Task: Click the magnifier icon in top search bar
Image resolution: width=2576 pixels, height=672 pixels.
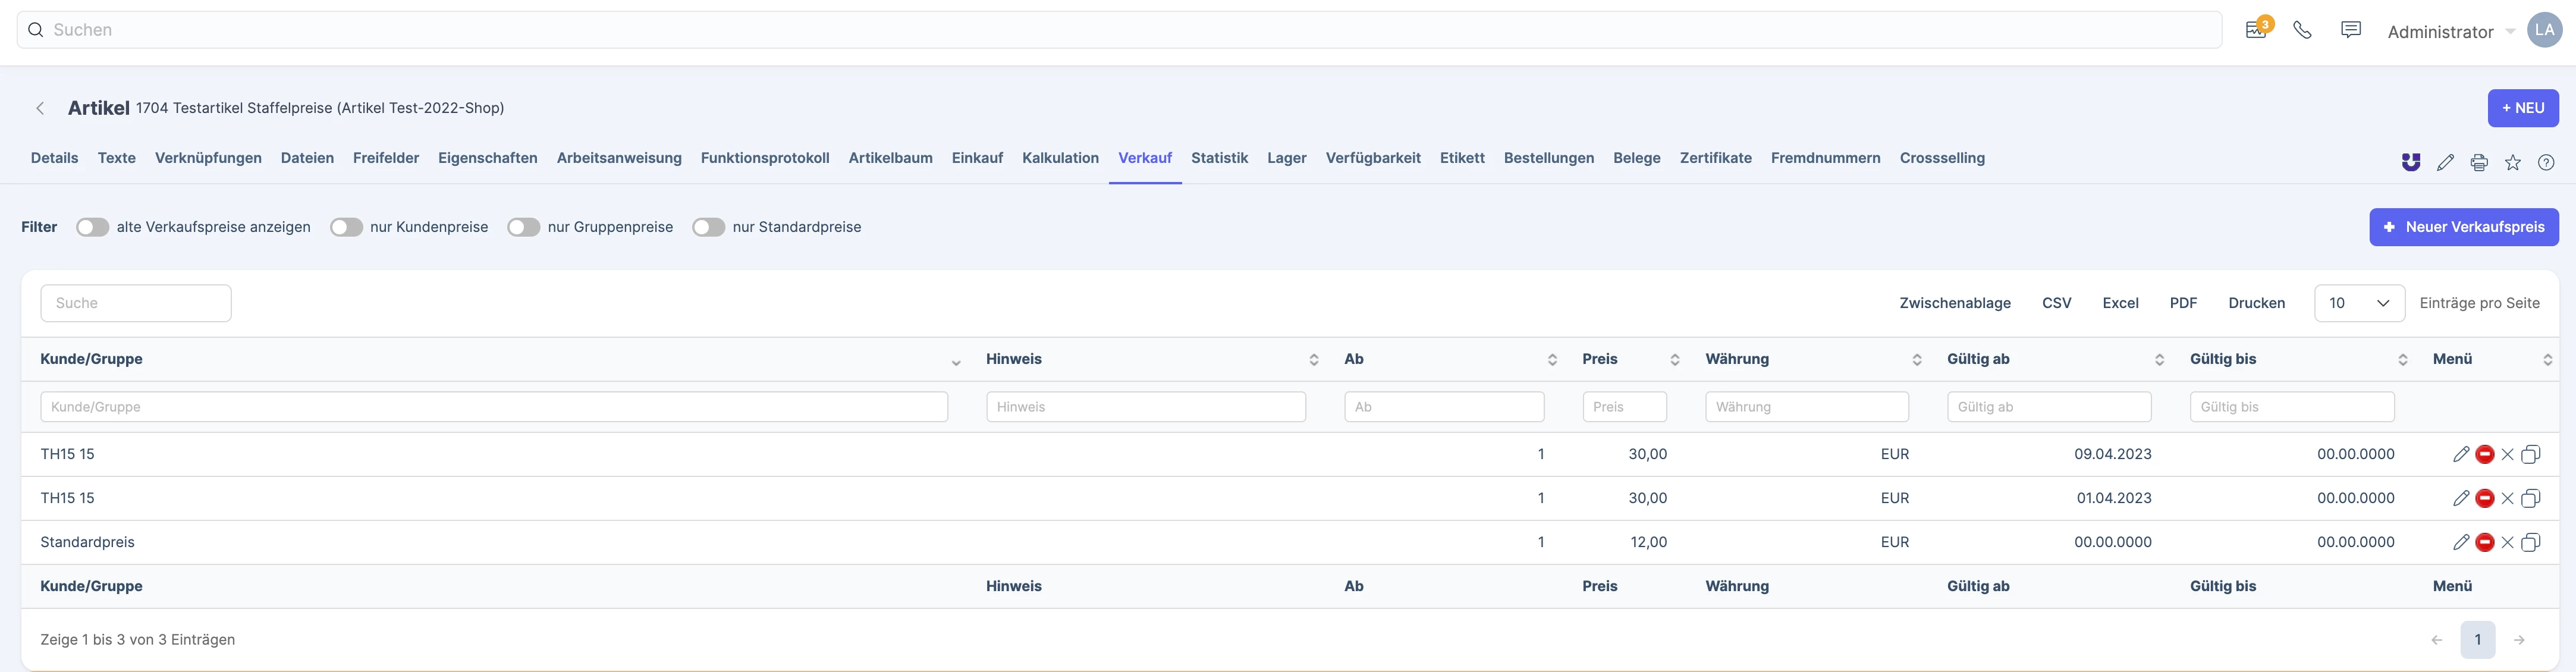Action: tap(35, 30)
